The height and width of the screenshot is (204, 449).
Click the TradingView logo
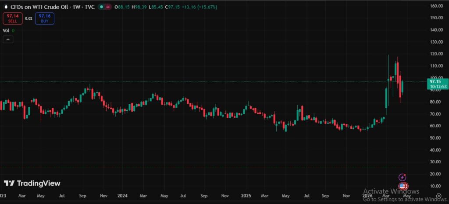point(32,183)
